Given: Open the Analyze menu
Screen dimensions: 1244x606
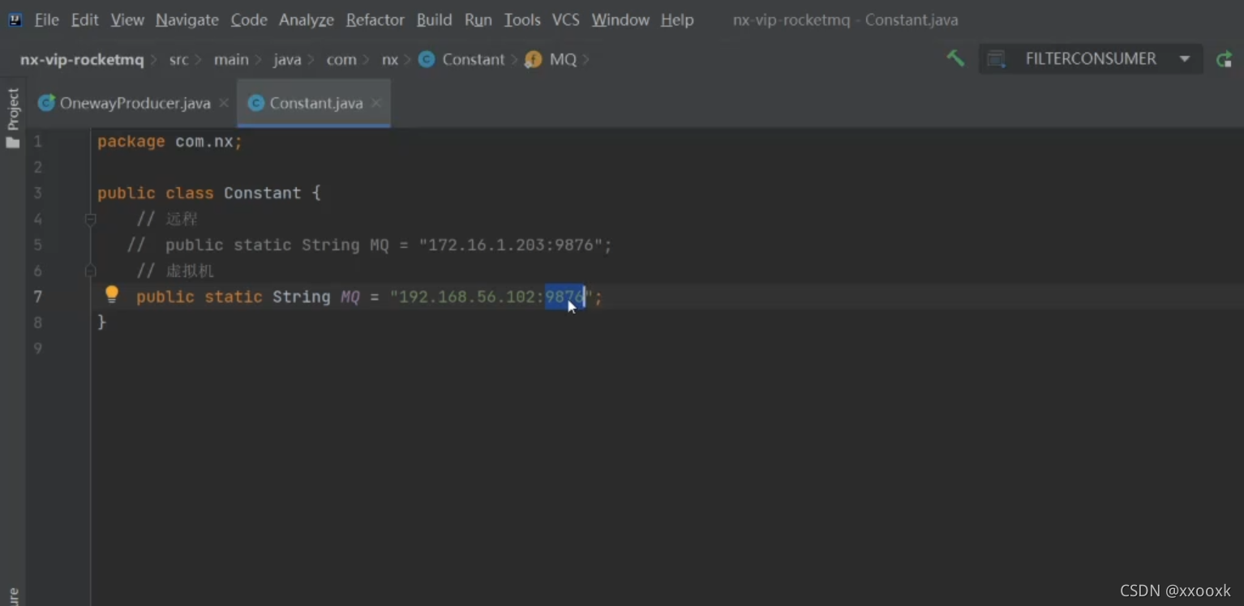Looking at the screenshot, I should (306, 19).
